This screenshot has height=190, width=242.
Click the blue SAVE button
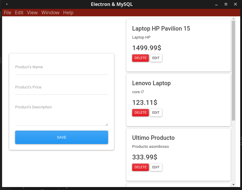point(62,137)
